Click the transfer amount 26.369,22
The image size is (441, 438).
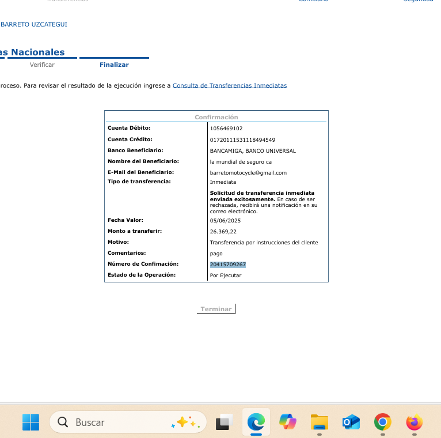click(x=223, y=232)
